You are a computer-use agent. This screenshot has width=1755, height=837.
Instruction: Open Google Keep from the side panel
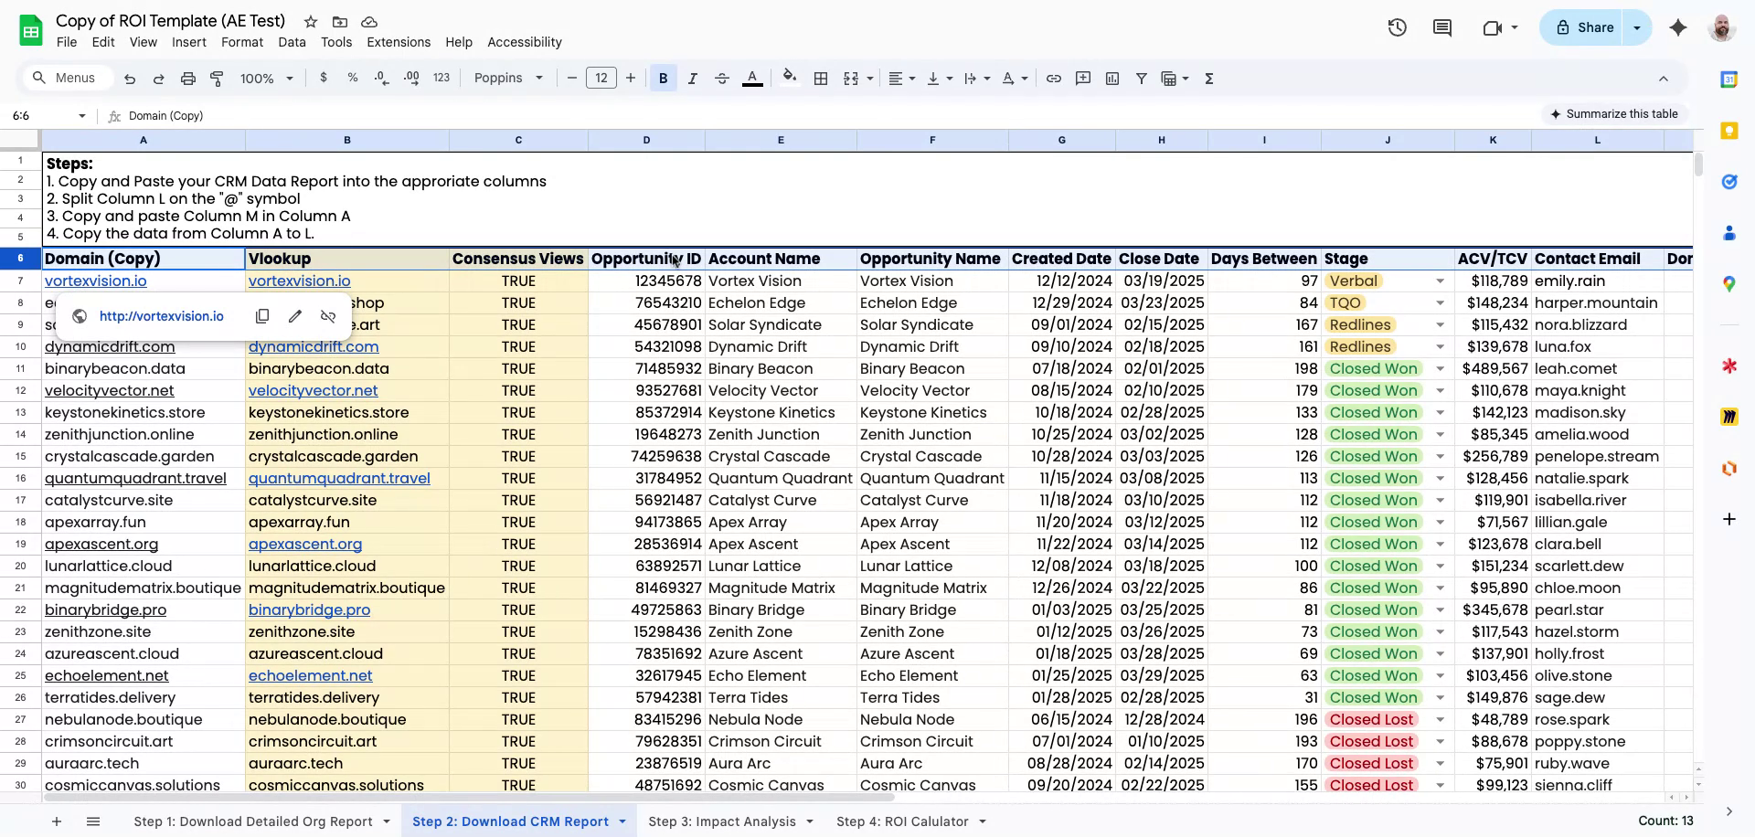point(1729,132)
